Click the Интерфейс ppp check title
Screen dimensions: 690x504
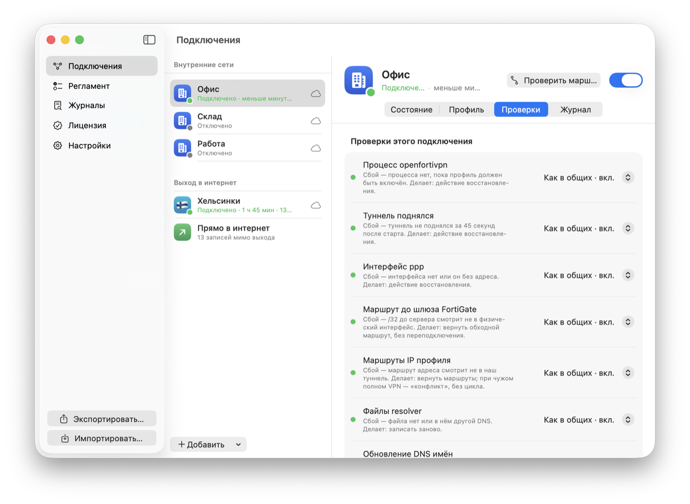coord(393,267)
